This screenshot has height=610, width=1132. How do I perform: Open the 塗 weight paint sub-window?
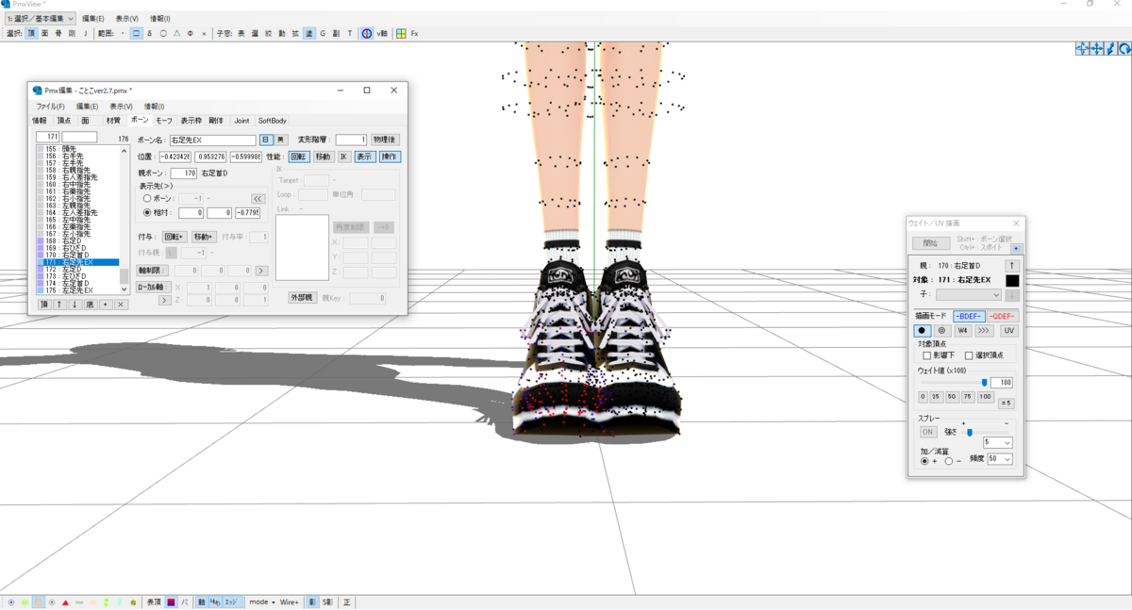(x=308, y=33)
